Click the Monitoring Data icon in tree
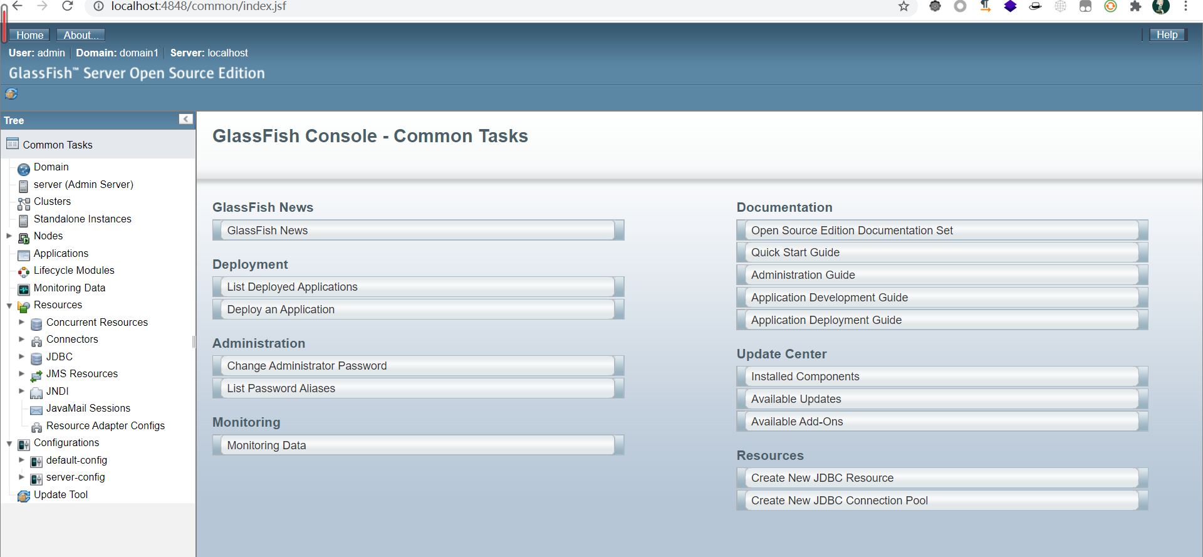This screenshot has height=557, width=1203. [x=24, y=289]
